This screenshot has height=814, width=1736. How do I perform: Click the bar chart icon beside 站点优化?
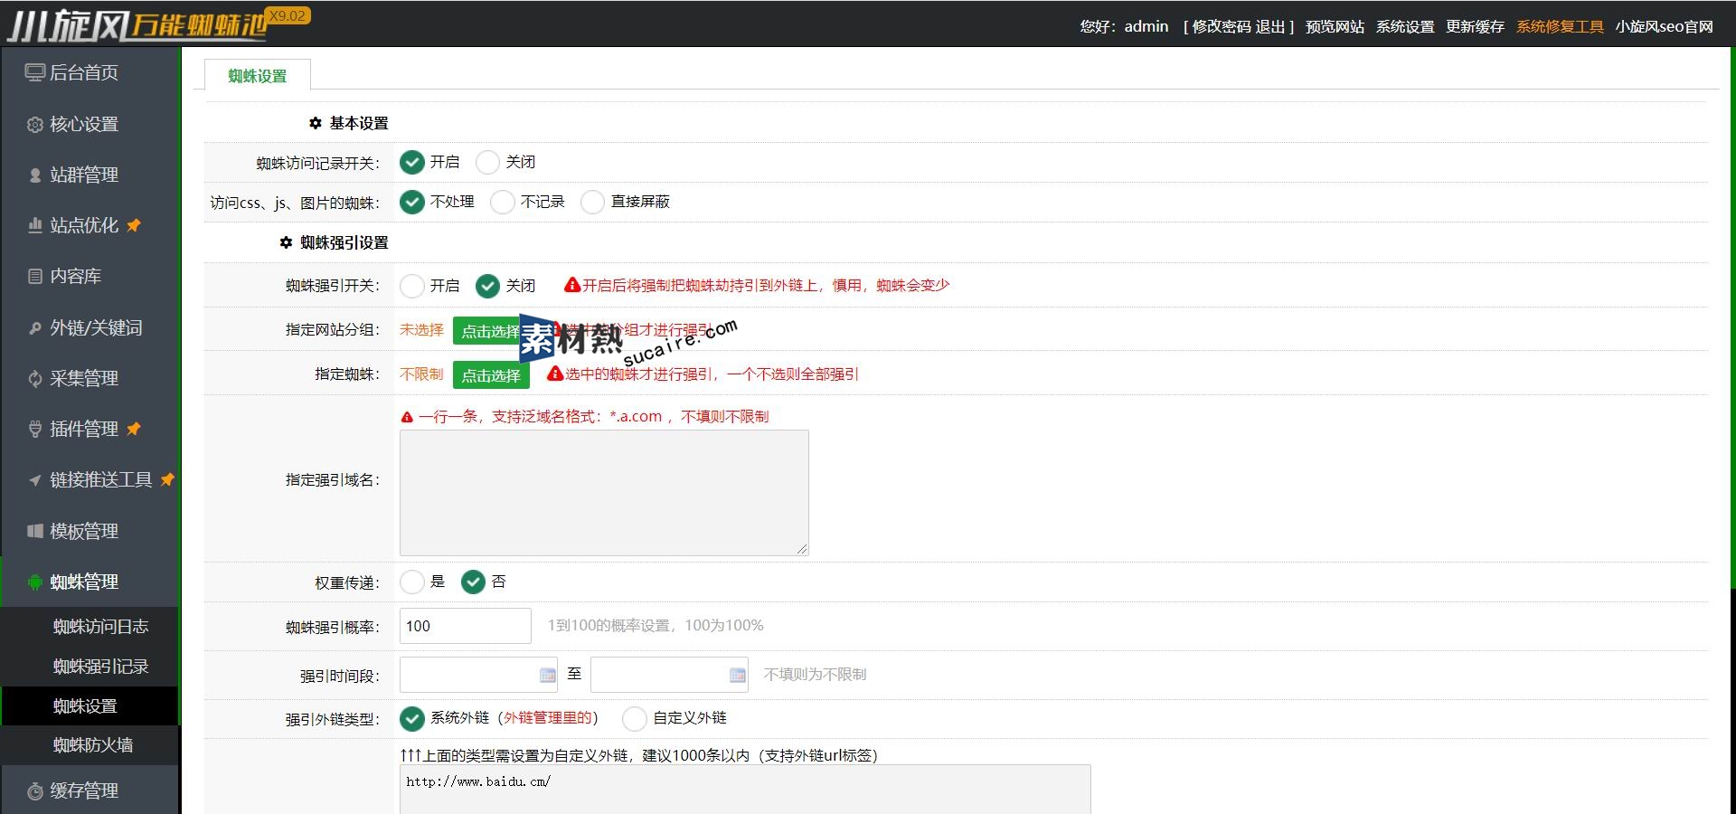click(x=34, y=225)
